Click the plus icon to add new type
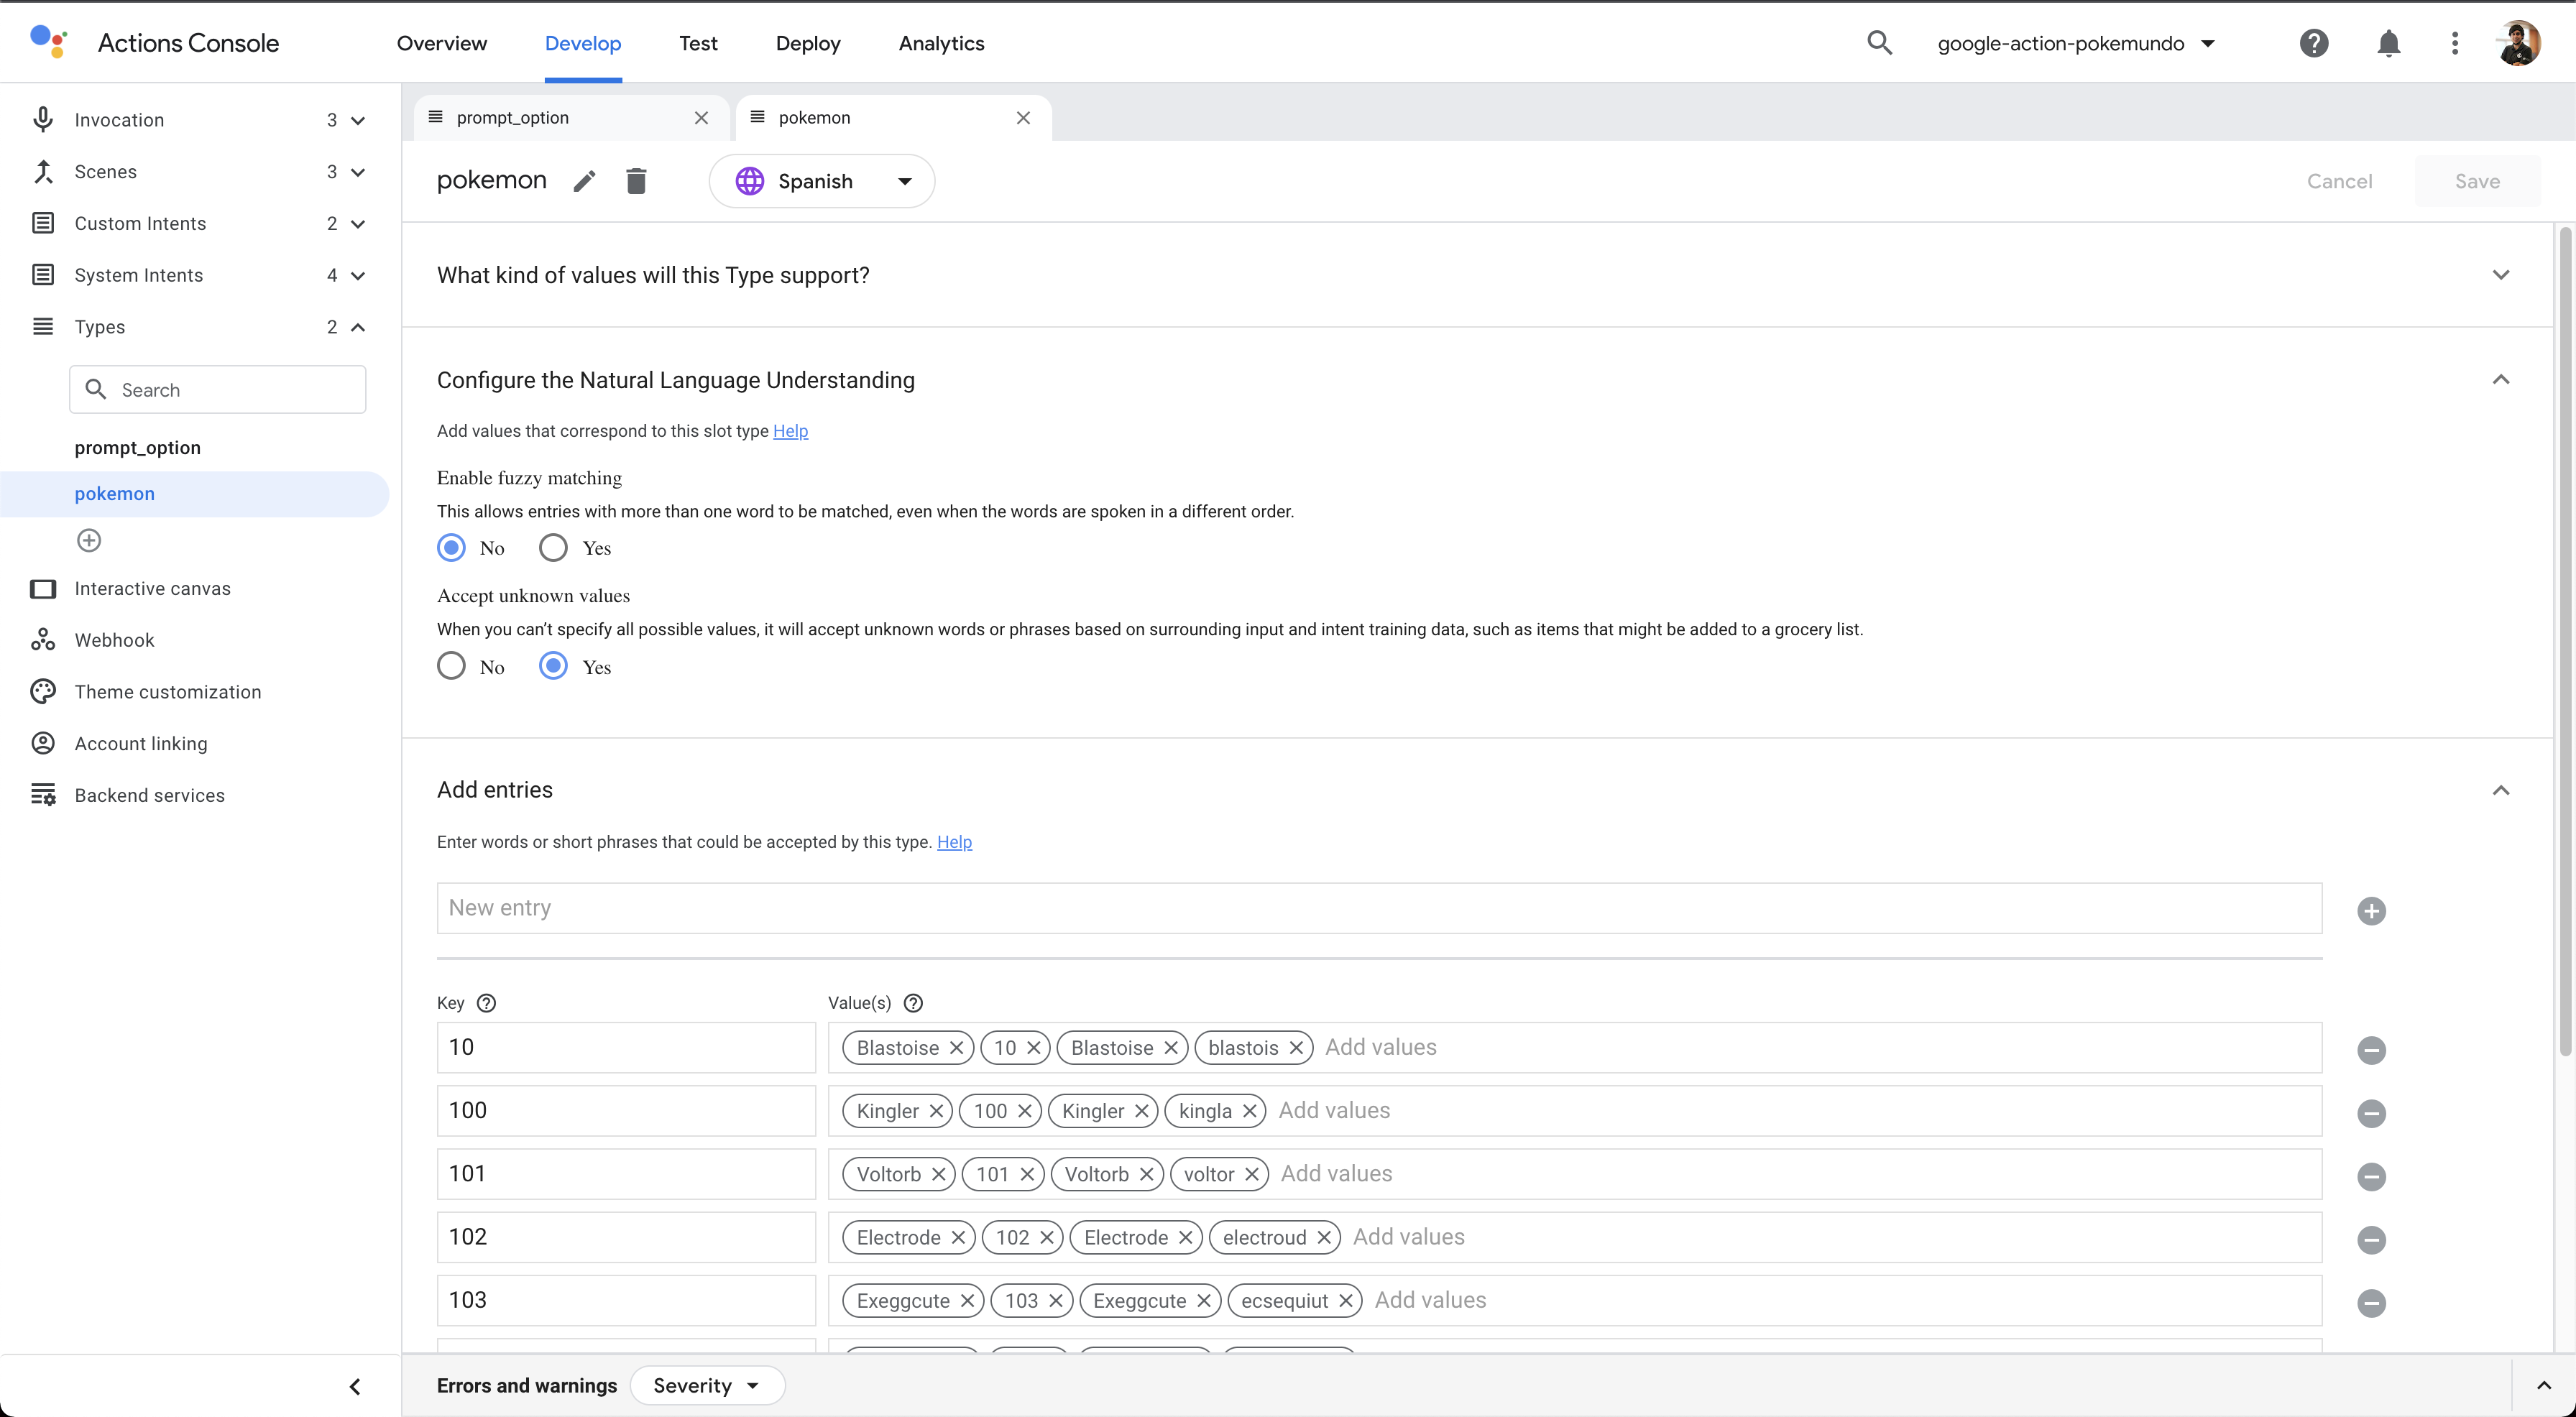The image size is (2576, 1417). click(x=89, y=541)
